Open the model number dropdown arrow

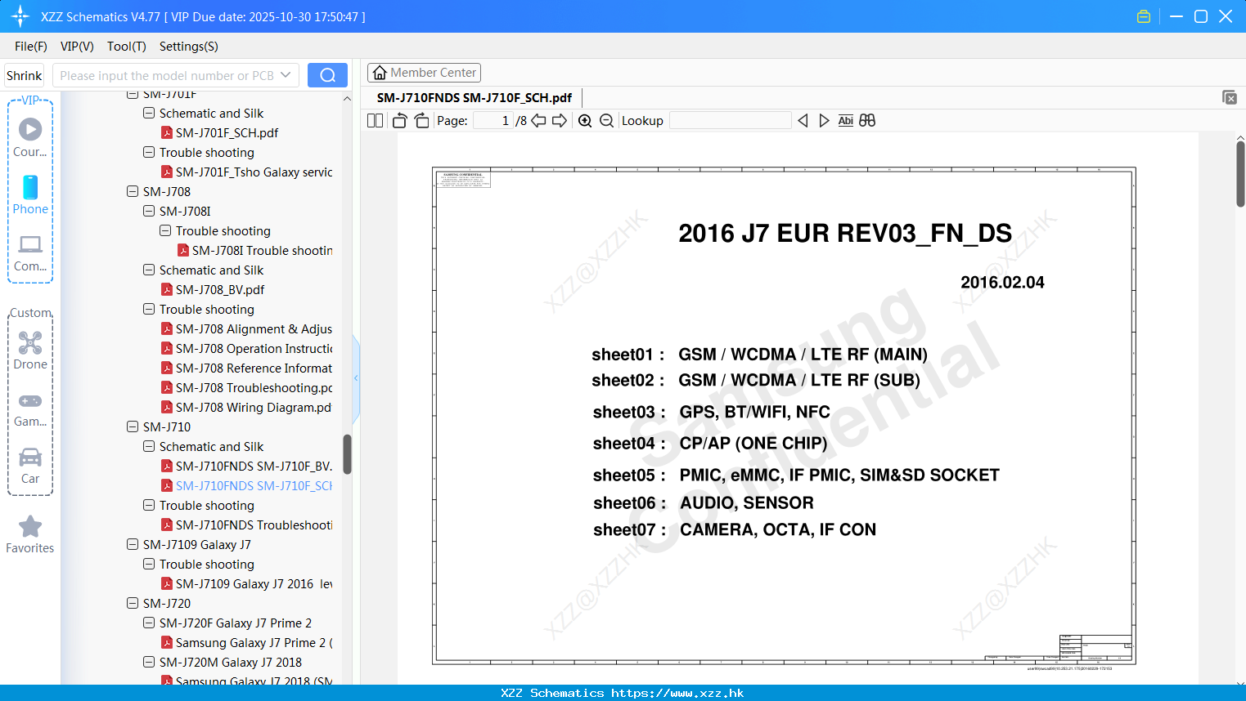(286, 75)
